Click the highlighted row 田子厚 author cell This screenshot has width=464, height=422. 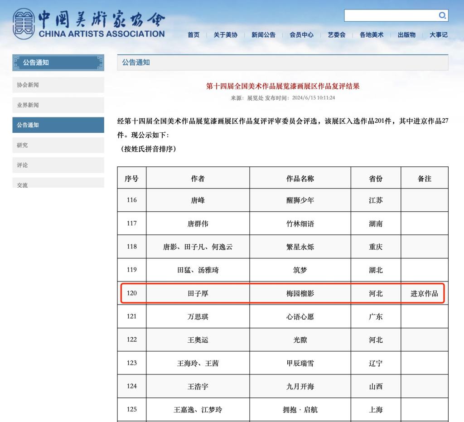click(198, 293)
